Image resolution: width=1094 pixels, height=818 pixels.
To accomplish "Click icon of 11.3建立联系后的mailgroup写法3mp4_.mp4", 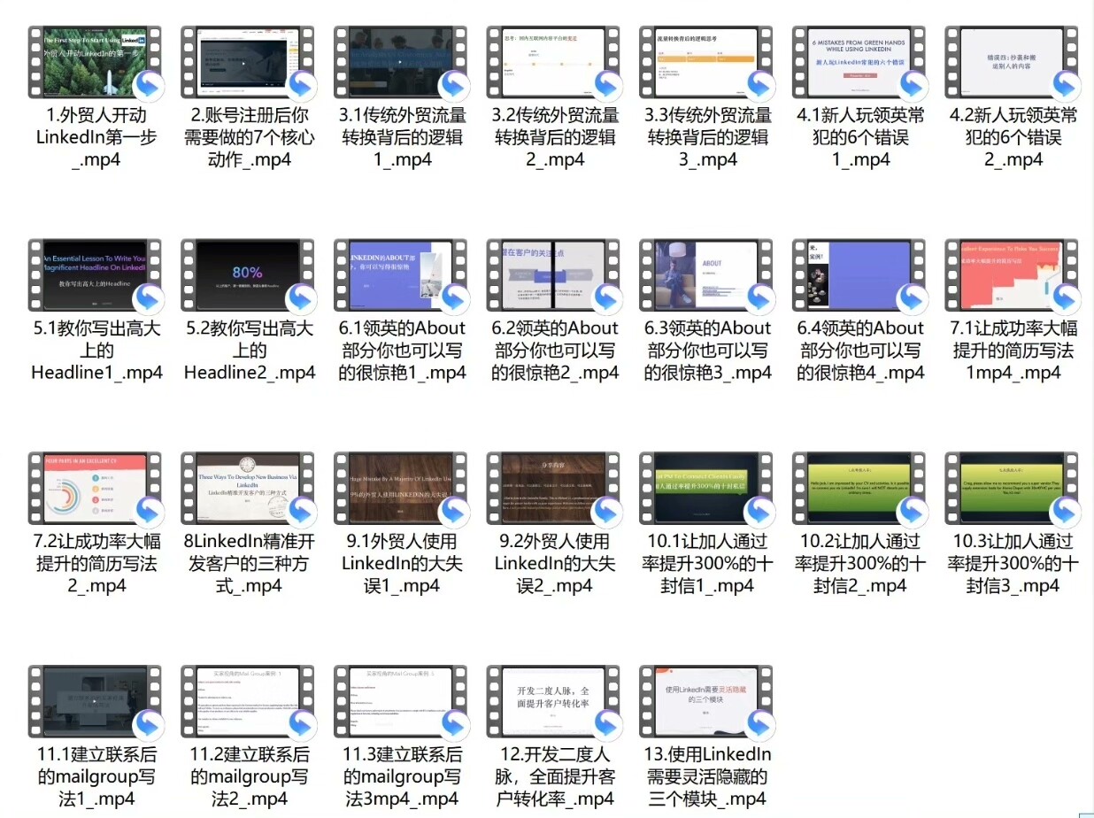I will coord(401,701).
